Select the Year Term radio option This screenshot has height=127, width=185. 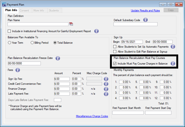coord(9,43)
